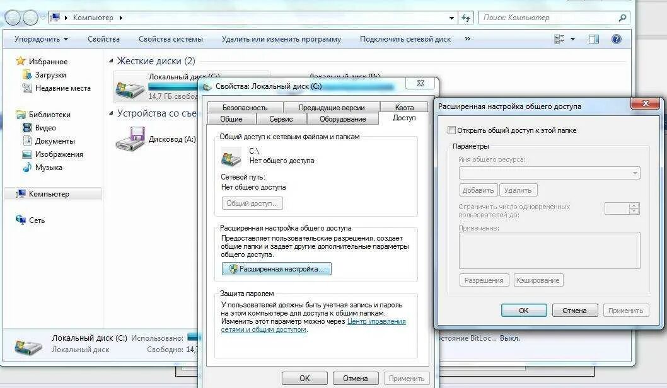Click Отмена in advanced sharing dialog
667x388 pixels.
point(575,311)
